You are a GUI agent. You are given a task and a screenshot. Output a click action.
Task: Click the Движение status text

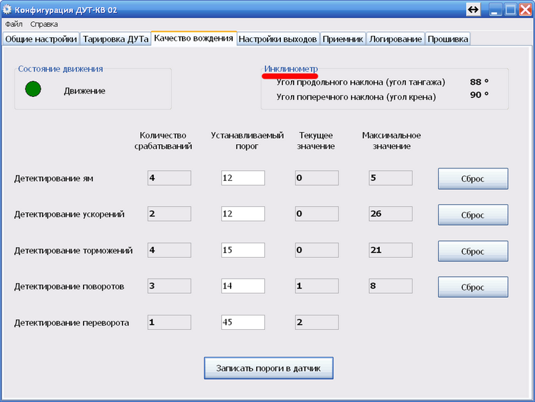pyautogui.click(x=85, y=91)
